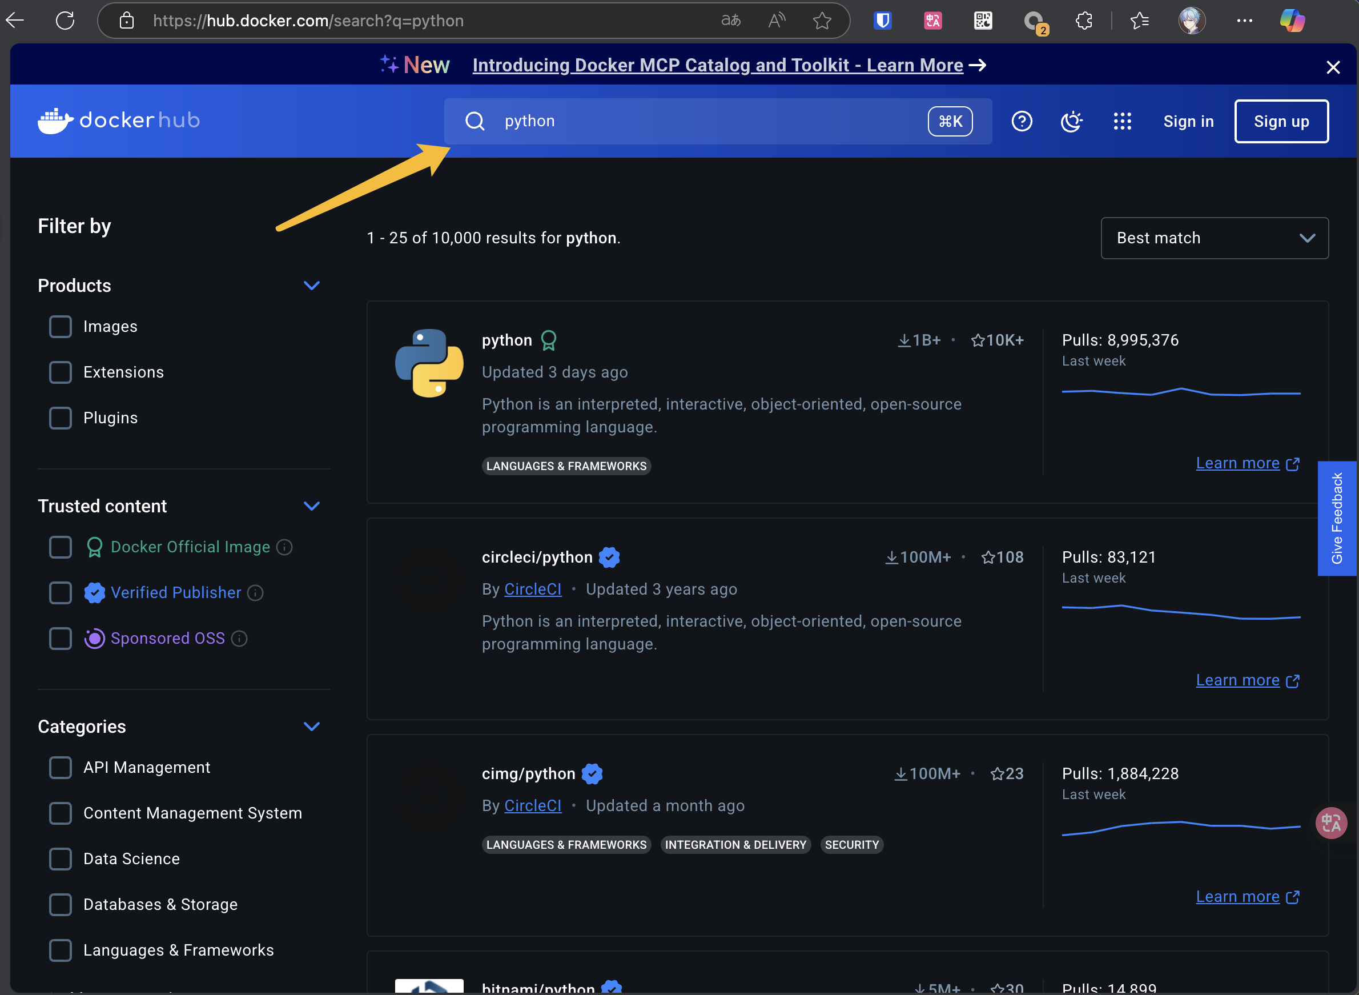Screen dimensions: 1359x995
Task: Activate the read aloud icon in address bar
Action: 777,21
